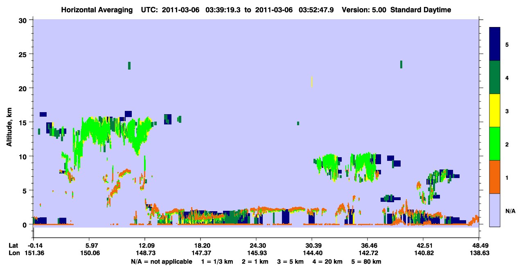Viewport: 532px width, 273px height.
Task: Click the longitude value 150.06
Action: click(x=90, y=253)
